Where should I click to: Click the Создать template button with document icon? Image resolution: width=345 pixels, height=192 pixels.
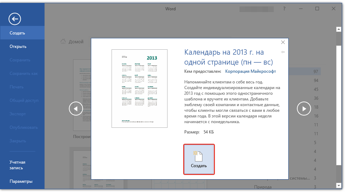click(x=199, y=159)
